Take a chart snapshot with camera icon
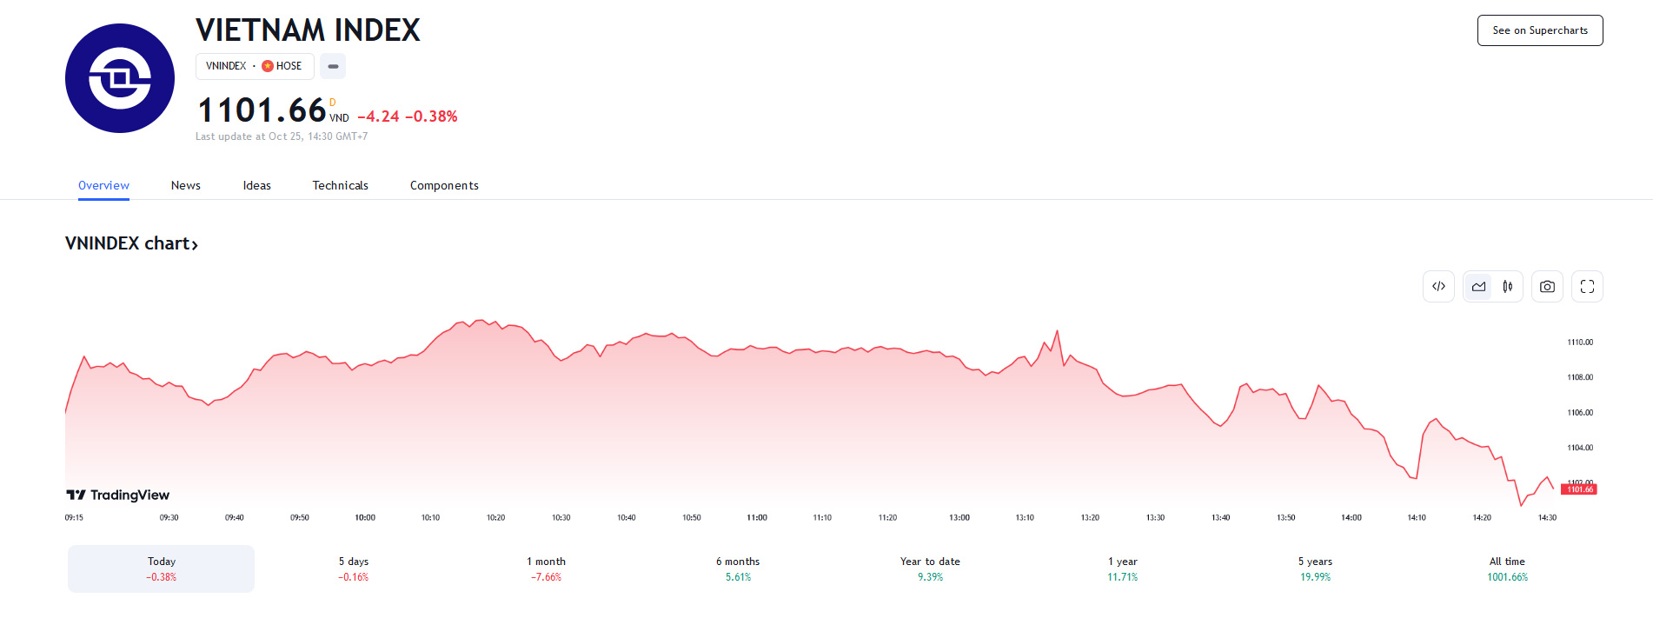1653x625 pixels. (x=1547, y=287)
